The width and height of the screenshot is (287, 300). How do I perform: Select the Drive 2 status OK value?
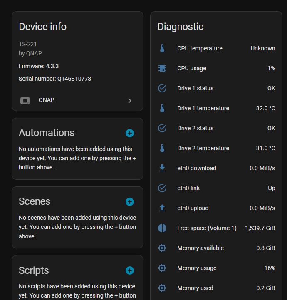[x=271, y=128]
